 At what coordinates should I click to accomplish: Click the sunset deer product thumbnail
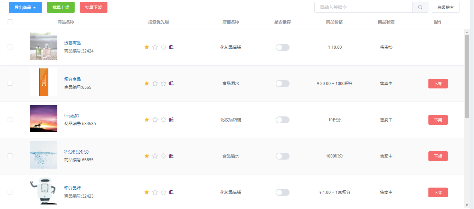pos(44,118)
